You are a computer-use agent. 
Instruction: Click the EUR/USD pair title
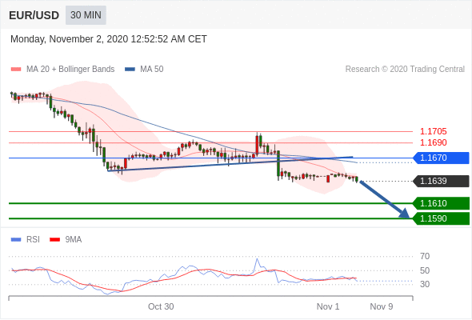pos(34,15)
